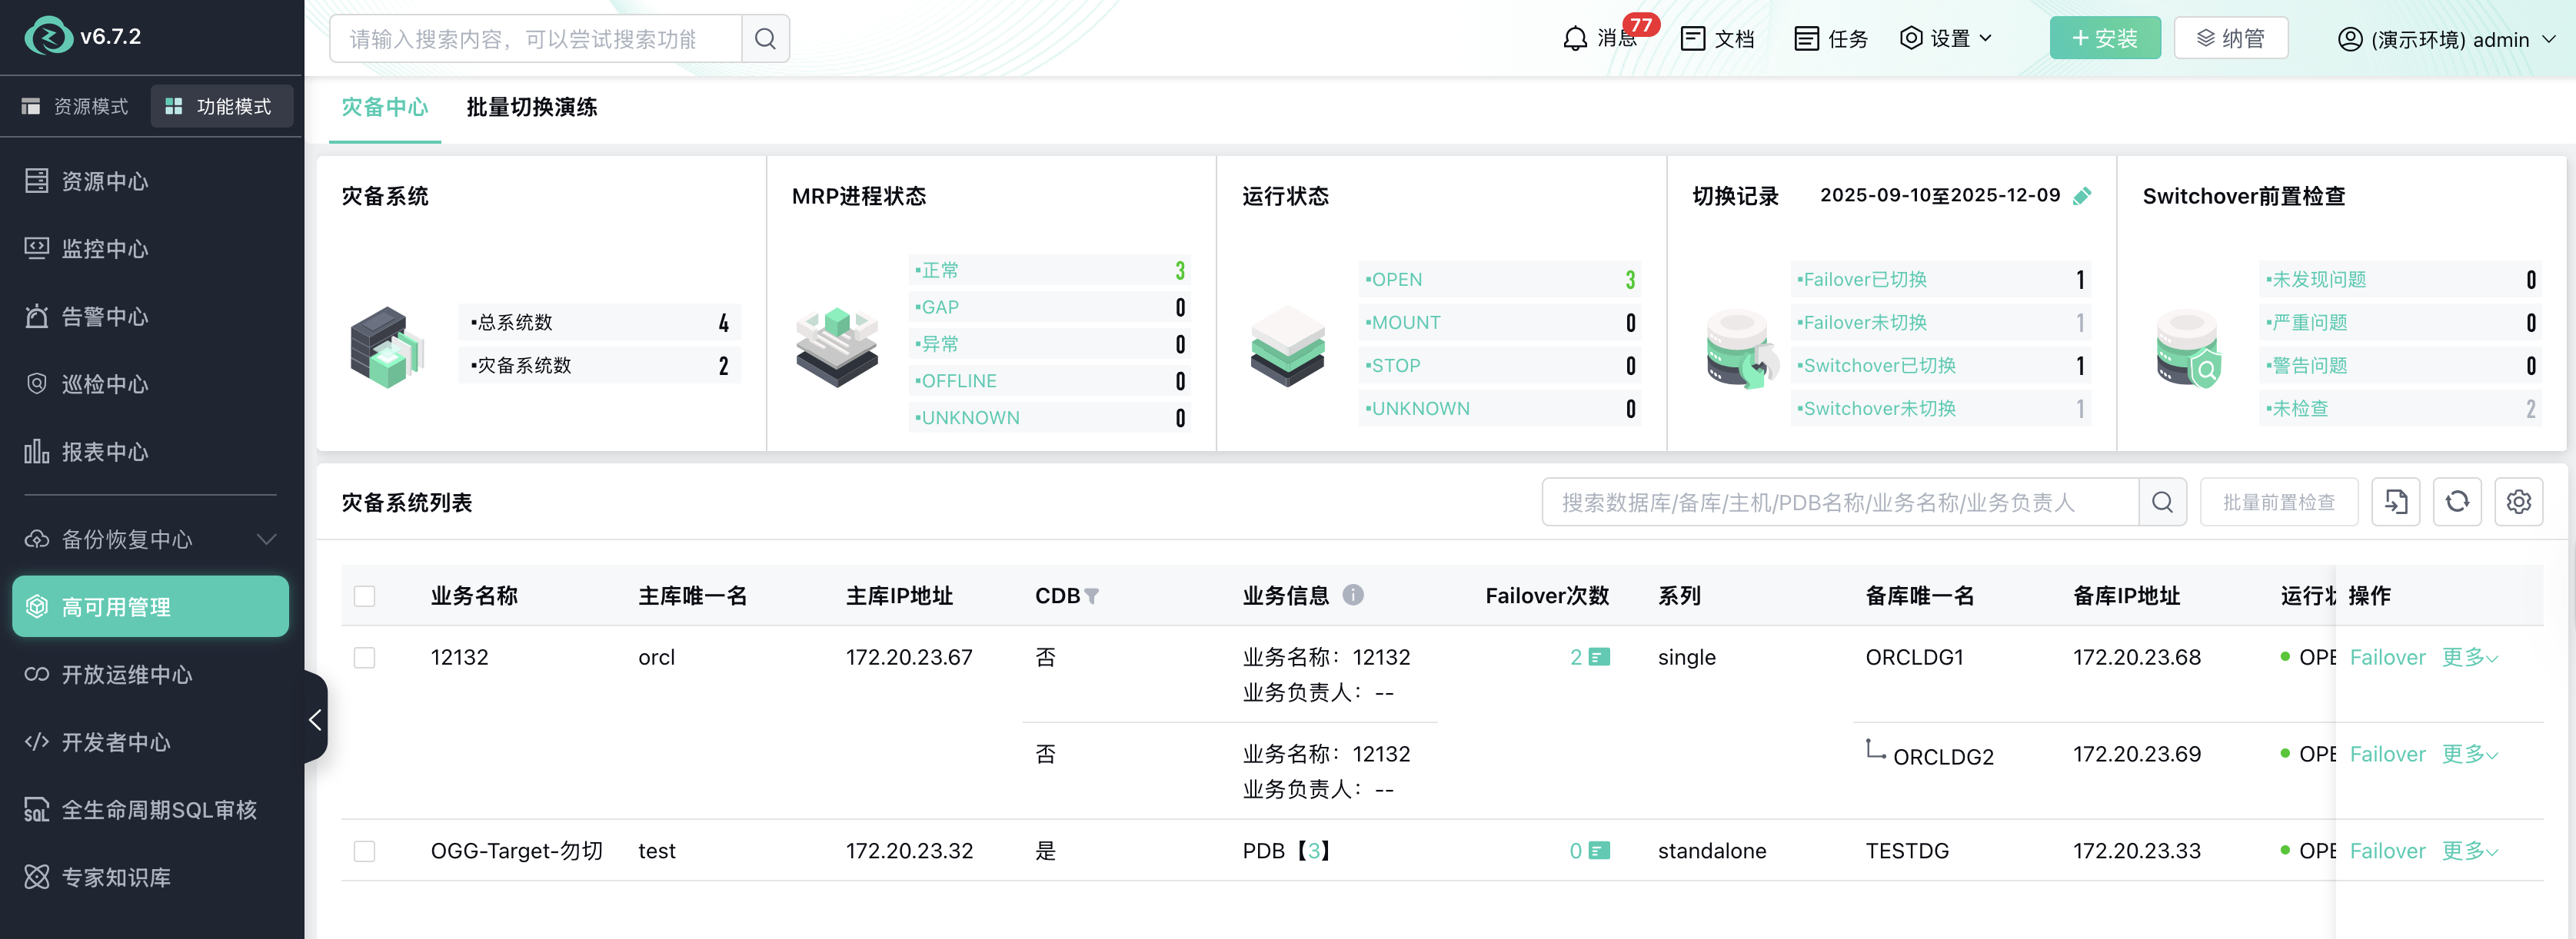Click the Failover次数 detail icon for 12132
Image resolution: width=2576 pixels, height=939 pixels.
(1600, 657)
